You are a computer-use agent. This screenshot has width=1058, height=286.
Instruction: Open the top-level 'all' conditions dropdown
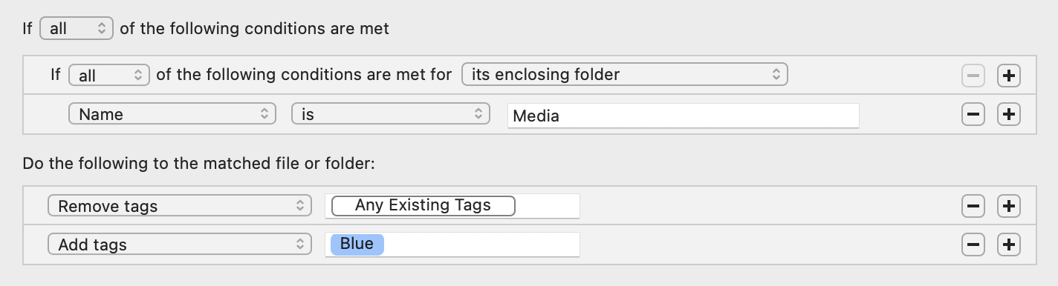coord(76,29)
